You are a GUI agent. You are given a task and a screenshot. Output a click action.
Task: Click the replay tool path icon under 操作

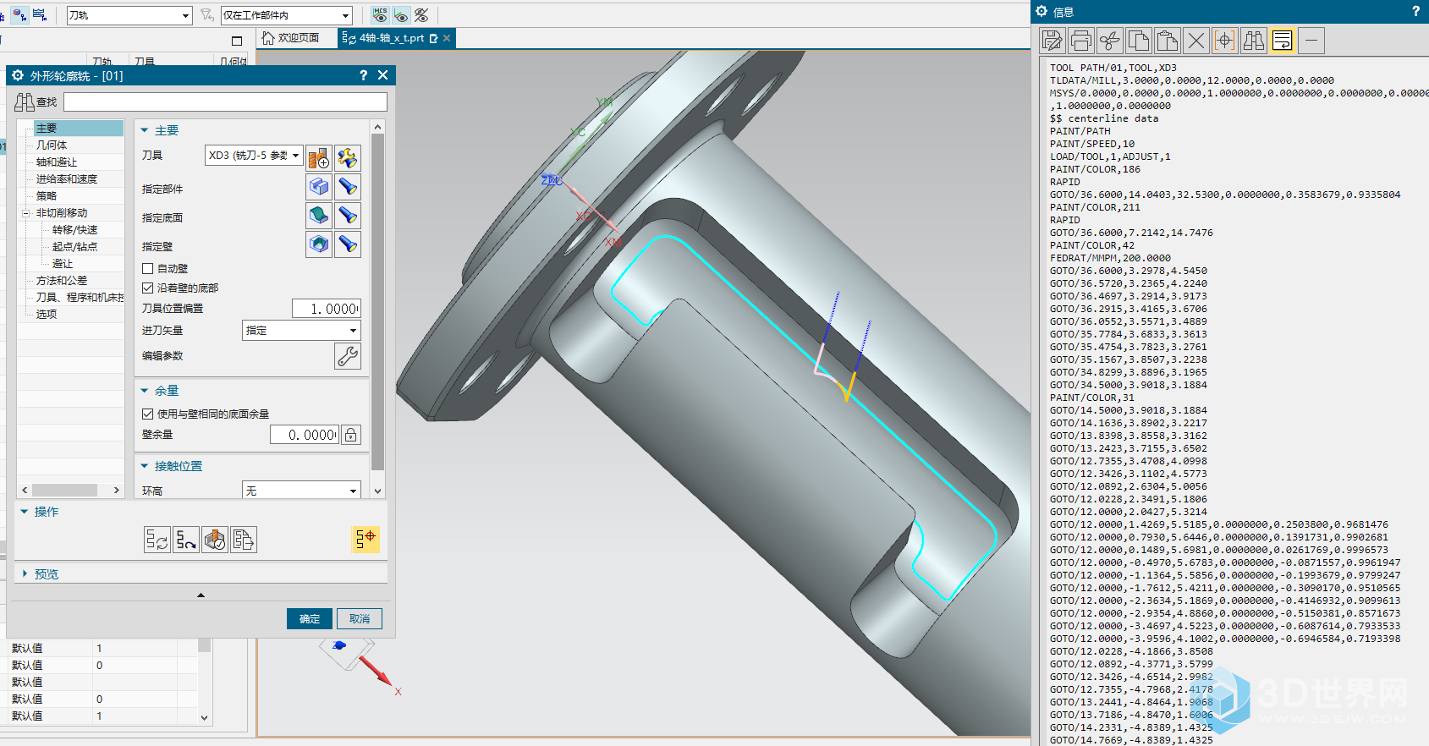(186, 540)
